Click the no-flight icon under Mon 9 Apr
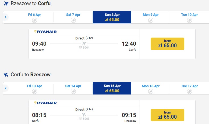 coord(151,20)
